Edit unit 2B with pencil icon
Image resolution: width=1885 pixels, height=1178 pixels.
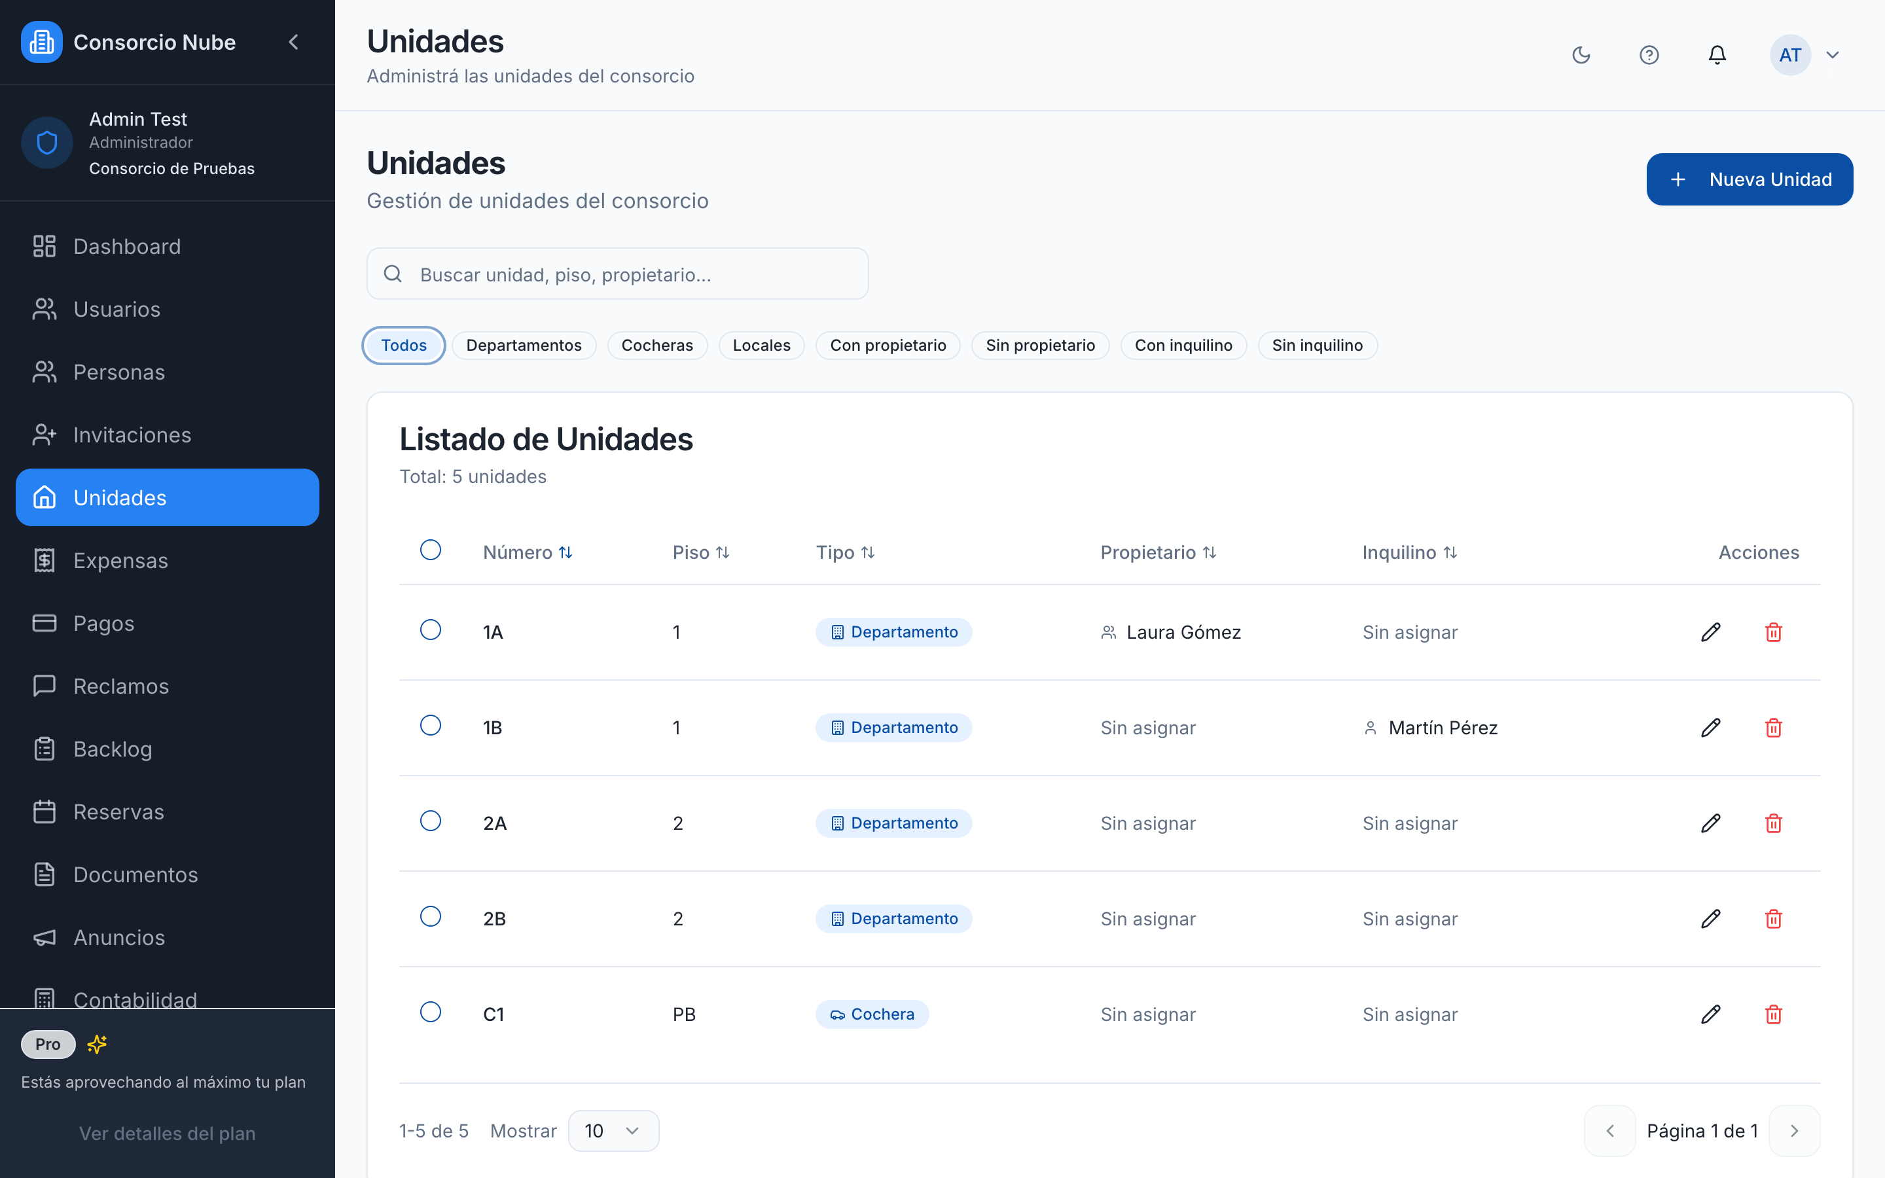(1710, 919)
